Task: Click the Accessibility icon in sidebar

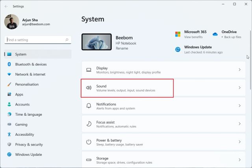Action: tap(9, 135)
